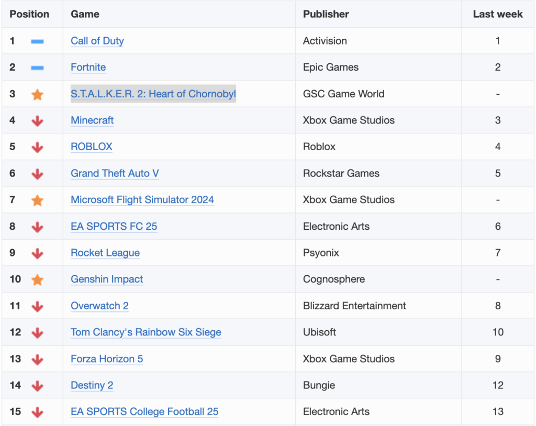Click the red down arrow next to ROBLOX

coord(37,148)
